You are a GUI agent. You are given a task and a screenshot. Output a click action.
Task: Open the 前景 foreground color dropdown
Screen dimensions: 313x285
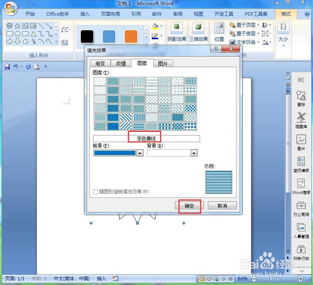(140, 153)
